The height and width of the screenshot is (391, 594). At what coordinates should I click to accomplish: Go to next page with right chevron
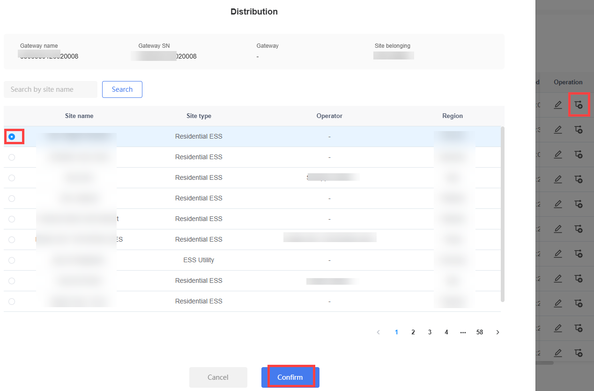coord(497,332)
